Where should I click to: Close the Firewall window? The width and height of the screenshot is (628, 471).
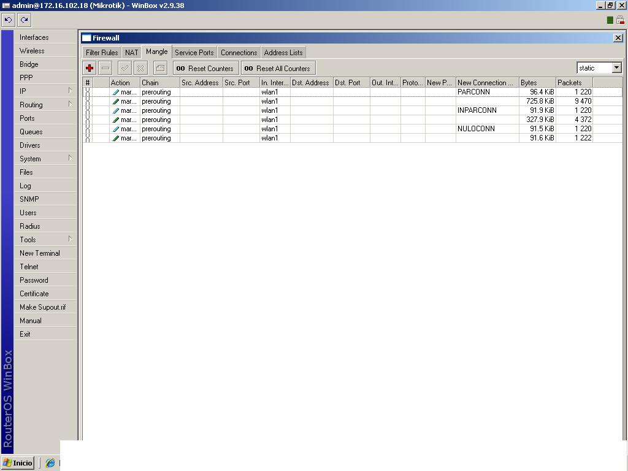pos(618,37)
